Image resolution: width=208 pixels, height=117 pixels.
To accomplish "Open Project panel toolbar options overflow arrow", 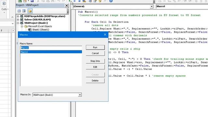I will [68, 11].
